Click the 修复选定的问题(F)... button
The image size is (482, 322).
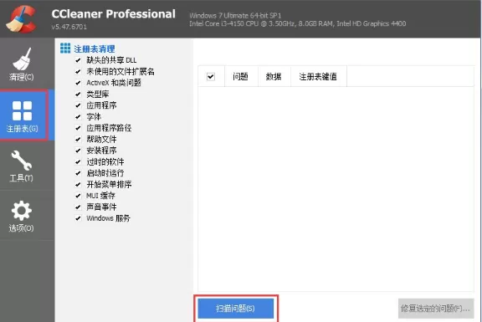click(436, 308)
